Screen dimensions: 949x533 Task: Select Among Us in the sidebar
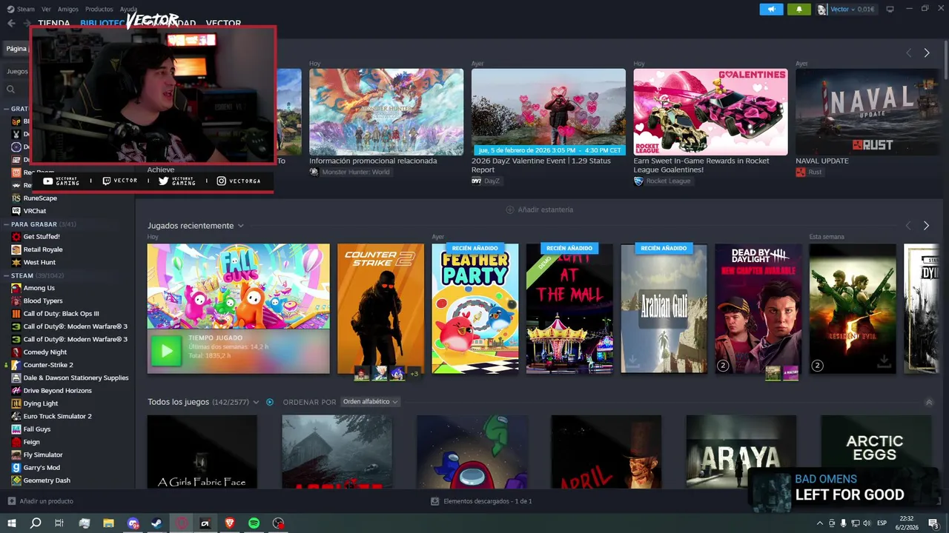point(39,288)
